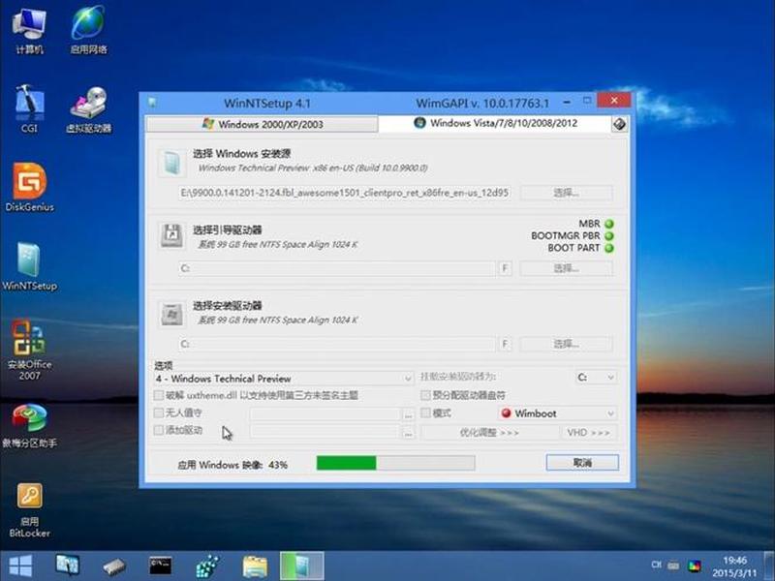Click the boot drive floppy icon
The image size is (775, 581).
tap(171, 235)
